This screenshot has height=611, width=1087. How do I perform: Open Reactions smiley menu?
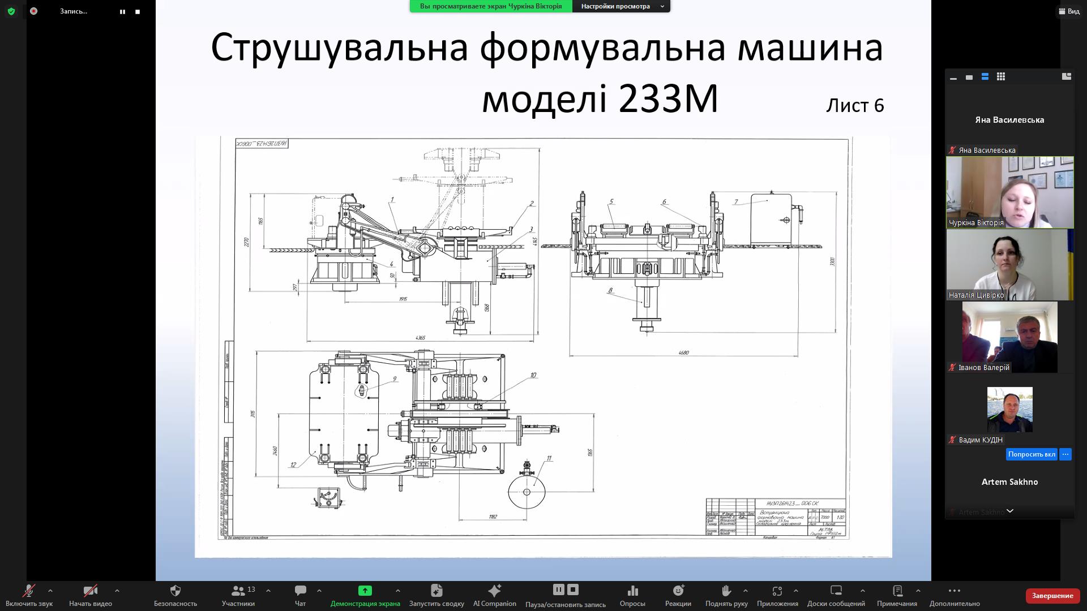(x=678, y=591)
